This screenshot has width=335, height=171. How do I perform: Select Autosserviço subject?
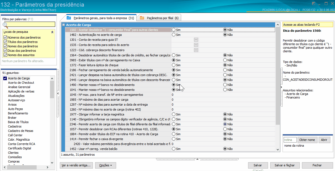pos(16,100)
